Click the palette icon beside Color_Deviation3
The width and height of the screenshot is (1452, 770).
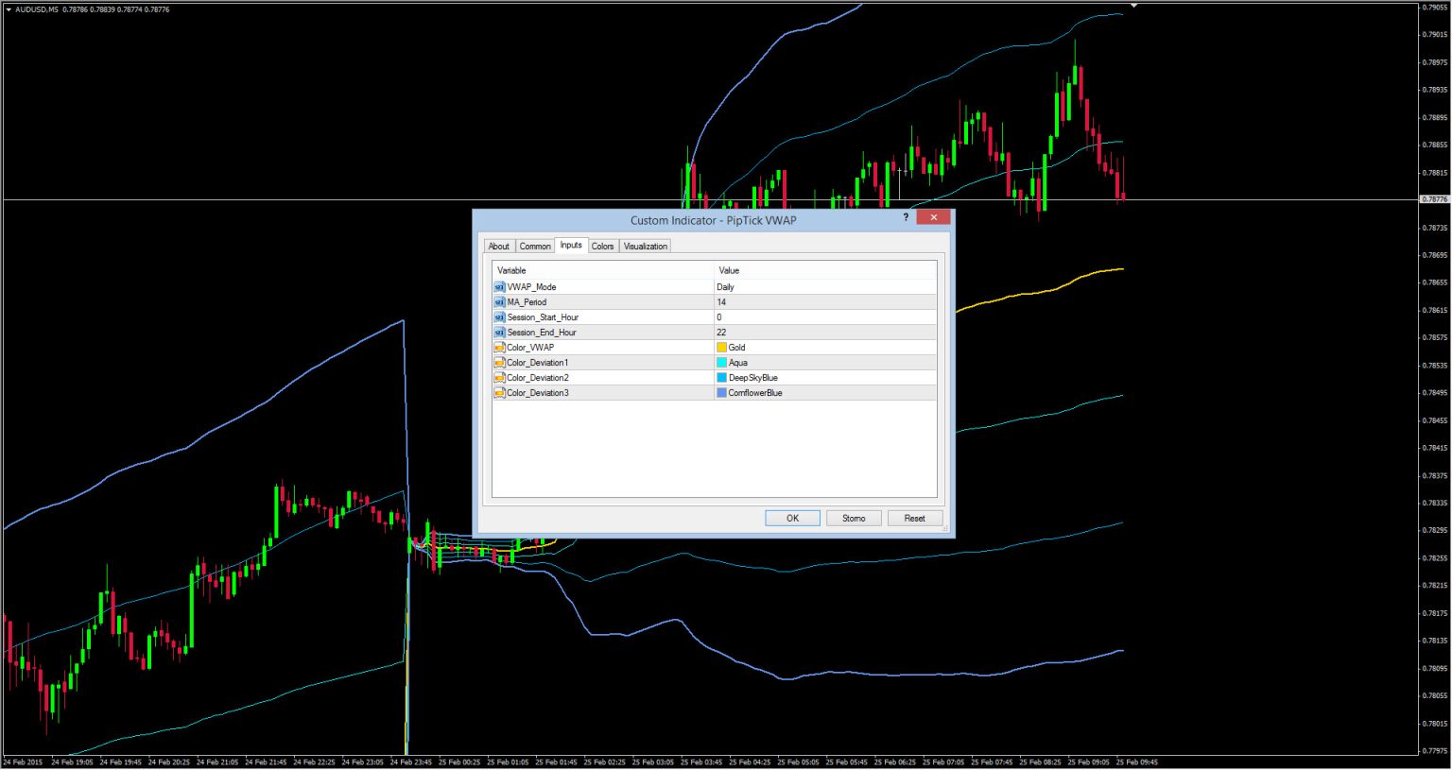(499, 392)
